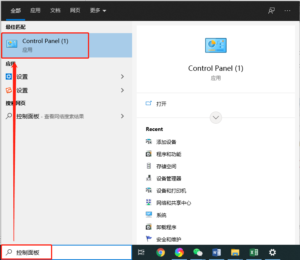Screen dimensions: 300x260
Task: Open Control Panel (1) best match result
Action: click(x=67, y=45)
